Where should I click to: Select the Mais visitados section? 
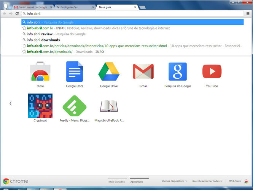tap(117, 182)
